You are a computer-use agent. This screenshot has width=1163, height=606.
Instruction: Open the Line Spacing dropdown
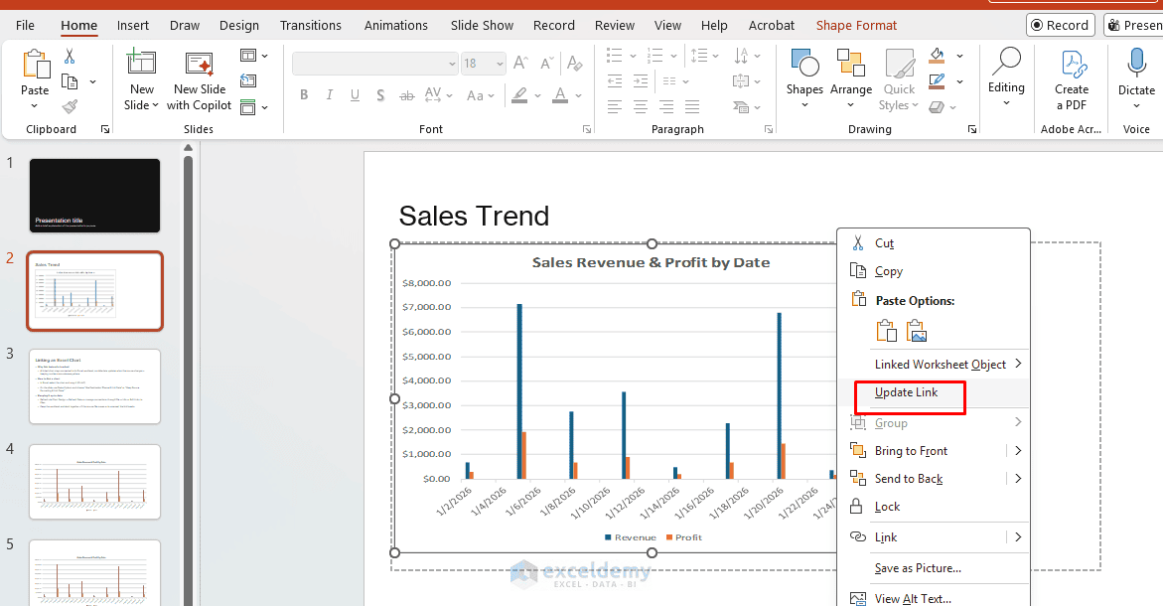pos(704,56)
